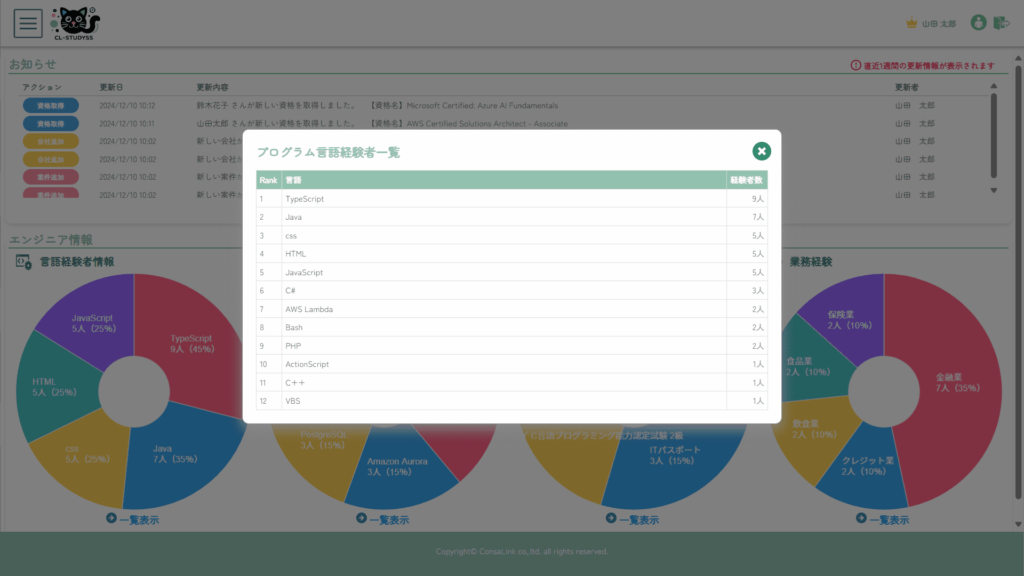Screen dimensions: 1024x576
Task: Click arrow icon under language pie chart
Action: point(111,518)
